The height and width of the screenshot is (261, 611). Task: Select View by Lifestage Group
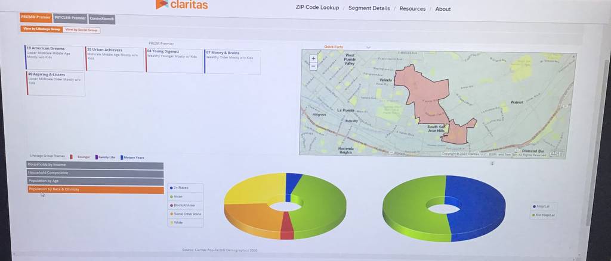(x=41, y=29)
